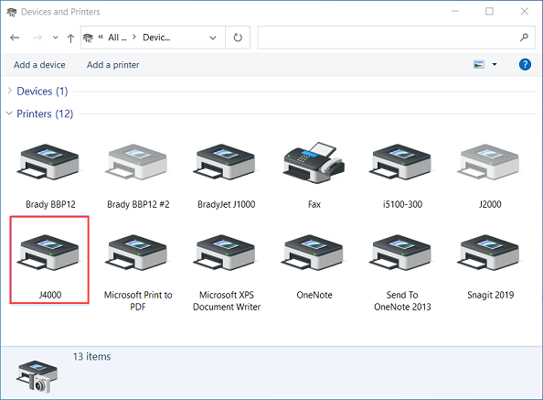Screen dimensions: 543x400
Task: Refresh the Devices and Printers view
Action: tap(238, 38)
